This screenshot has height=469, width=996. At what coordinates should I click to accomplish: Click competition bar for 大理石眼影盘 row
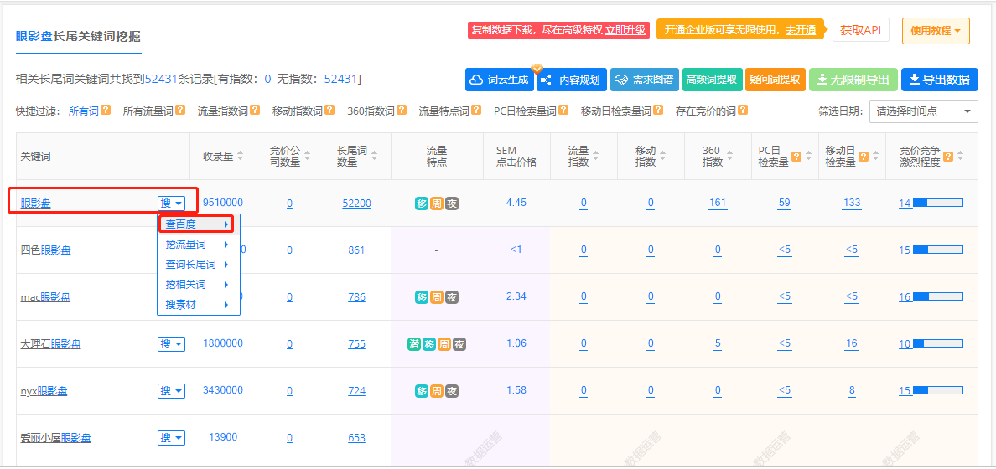(x=937, y=344)
